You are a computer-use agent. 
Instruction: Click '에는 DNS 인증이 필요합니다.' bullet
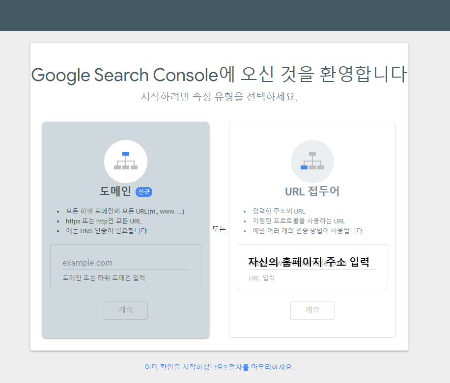[x=107, y=231]
